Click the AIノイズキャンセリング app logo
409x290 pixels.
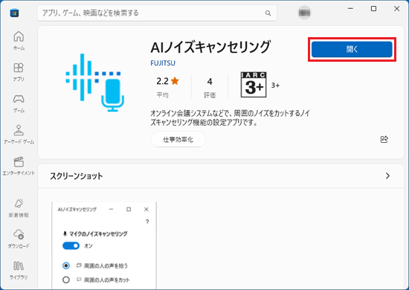coord(94,83)
